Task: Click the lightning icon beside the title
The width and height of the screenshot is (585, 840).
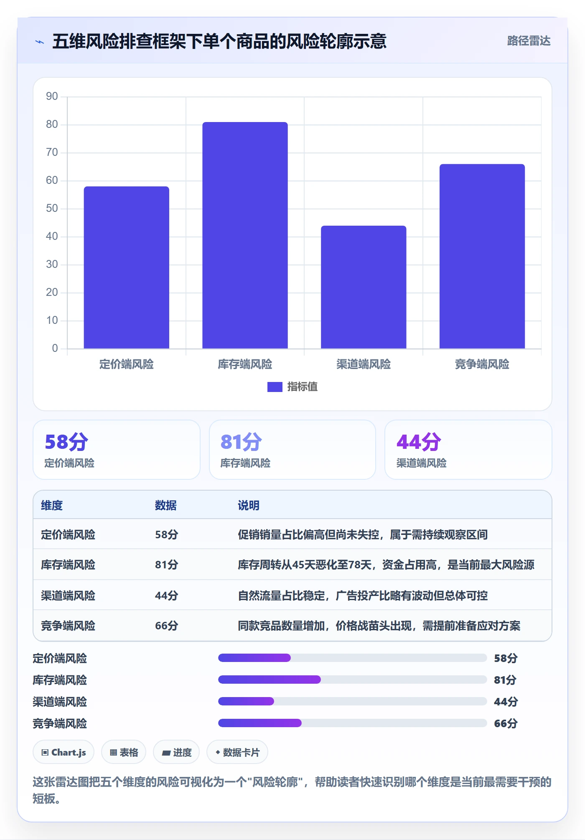Action: (x=40, y=42)
